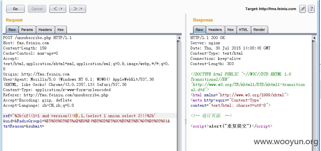Click the 'Content-Length: 159' request header

click(25, 48)
